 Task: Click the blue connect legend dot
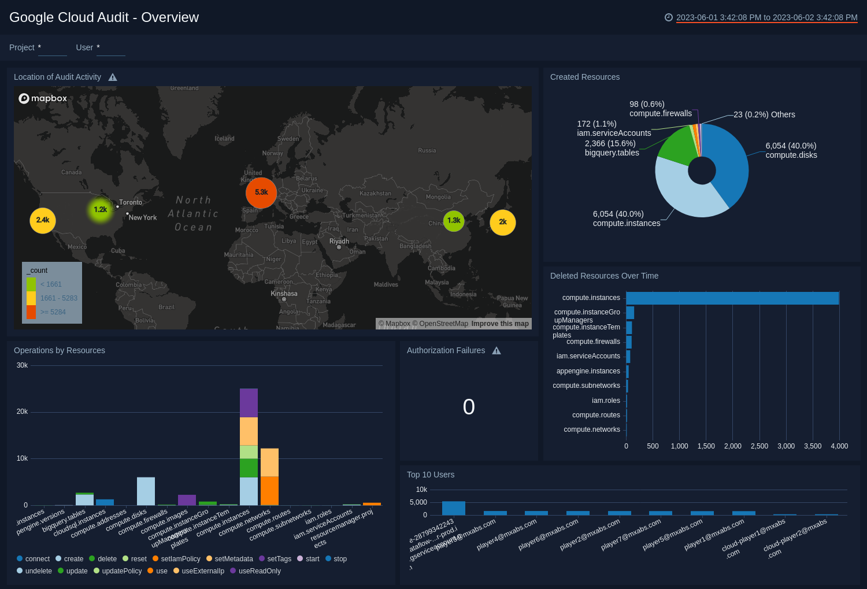pyautogui.click(x=20, y=559)
